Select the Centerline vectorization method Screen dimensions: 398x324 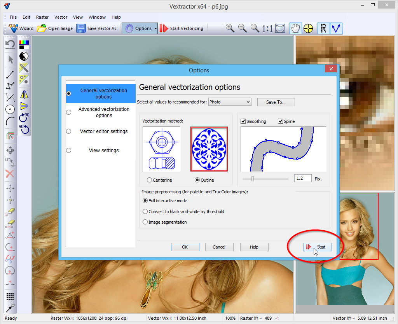(150, 180)
